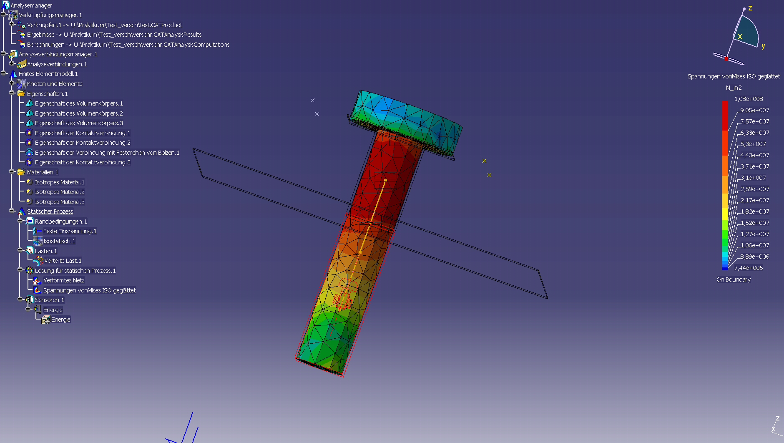784x443 pixels.
Task: Collapse the Statischer Prozess node
Action: pos(12,210)
